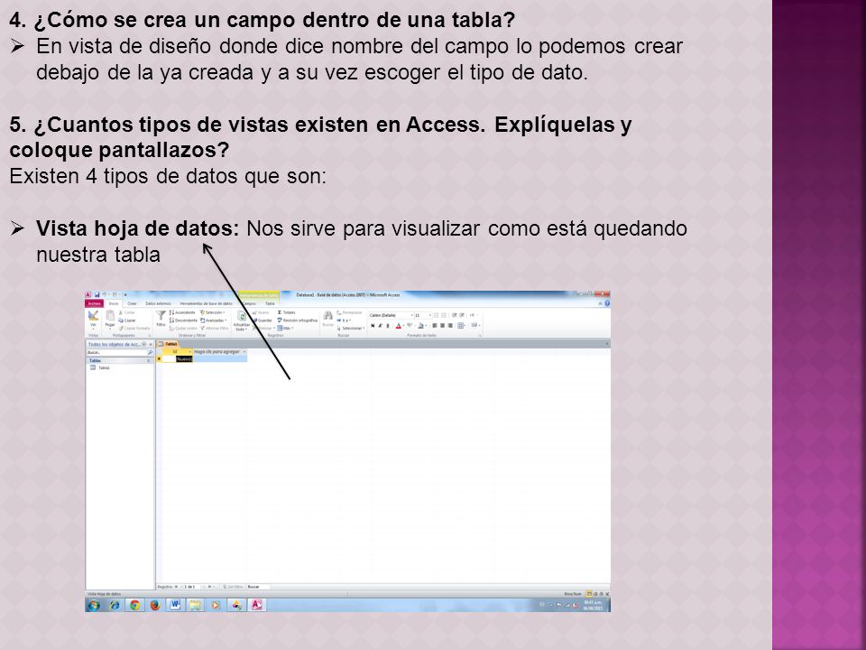Collapse the Tablas group in navigation pane
Viewport: 866px width, 650px height.
coord(149,361)
